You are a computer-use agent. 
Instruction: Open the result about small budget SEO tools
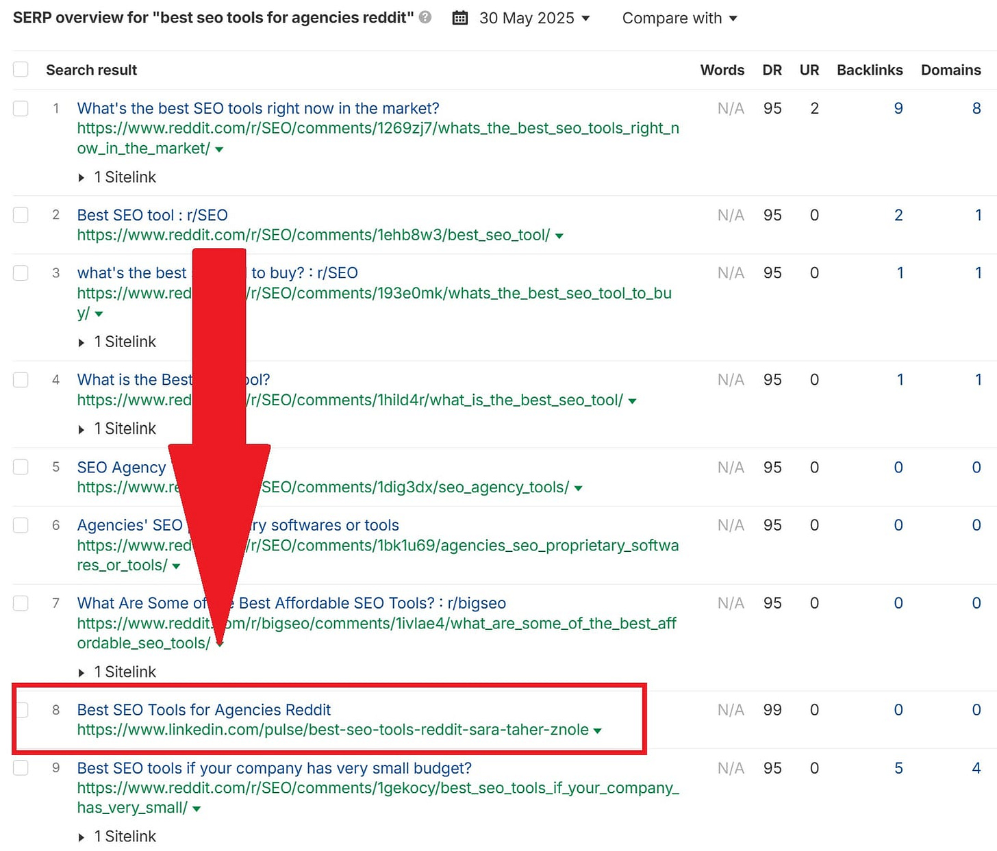pyautogui.click(x=273, y=768)
